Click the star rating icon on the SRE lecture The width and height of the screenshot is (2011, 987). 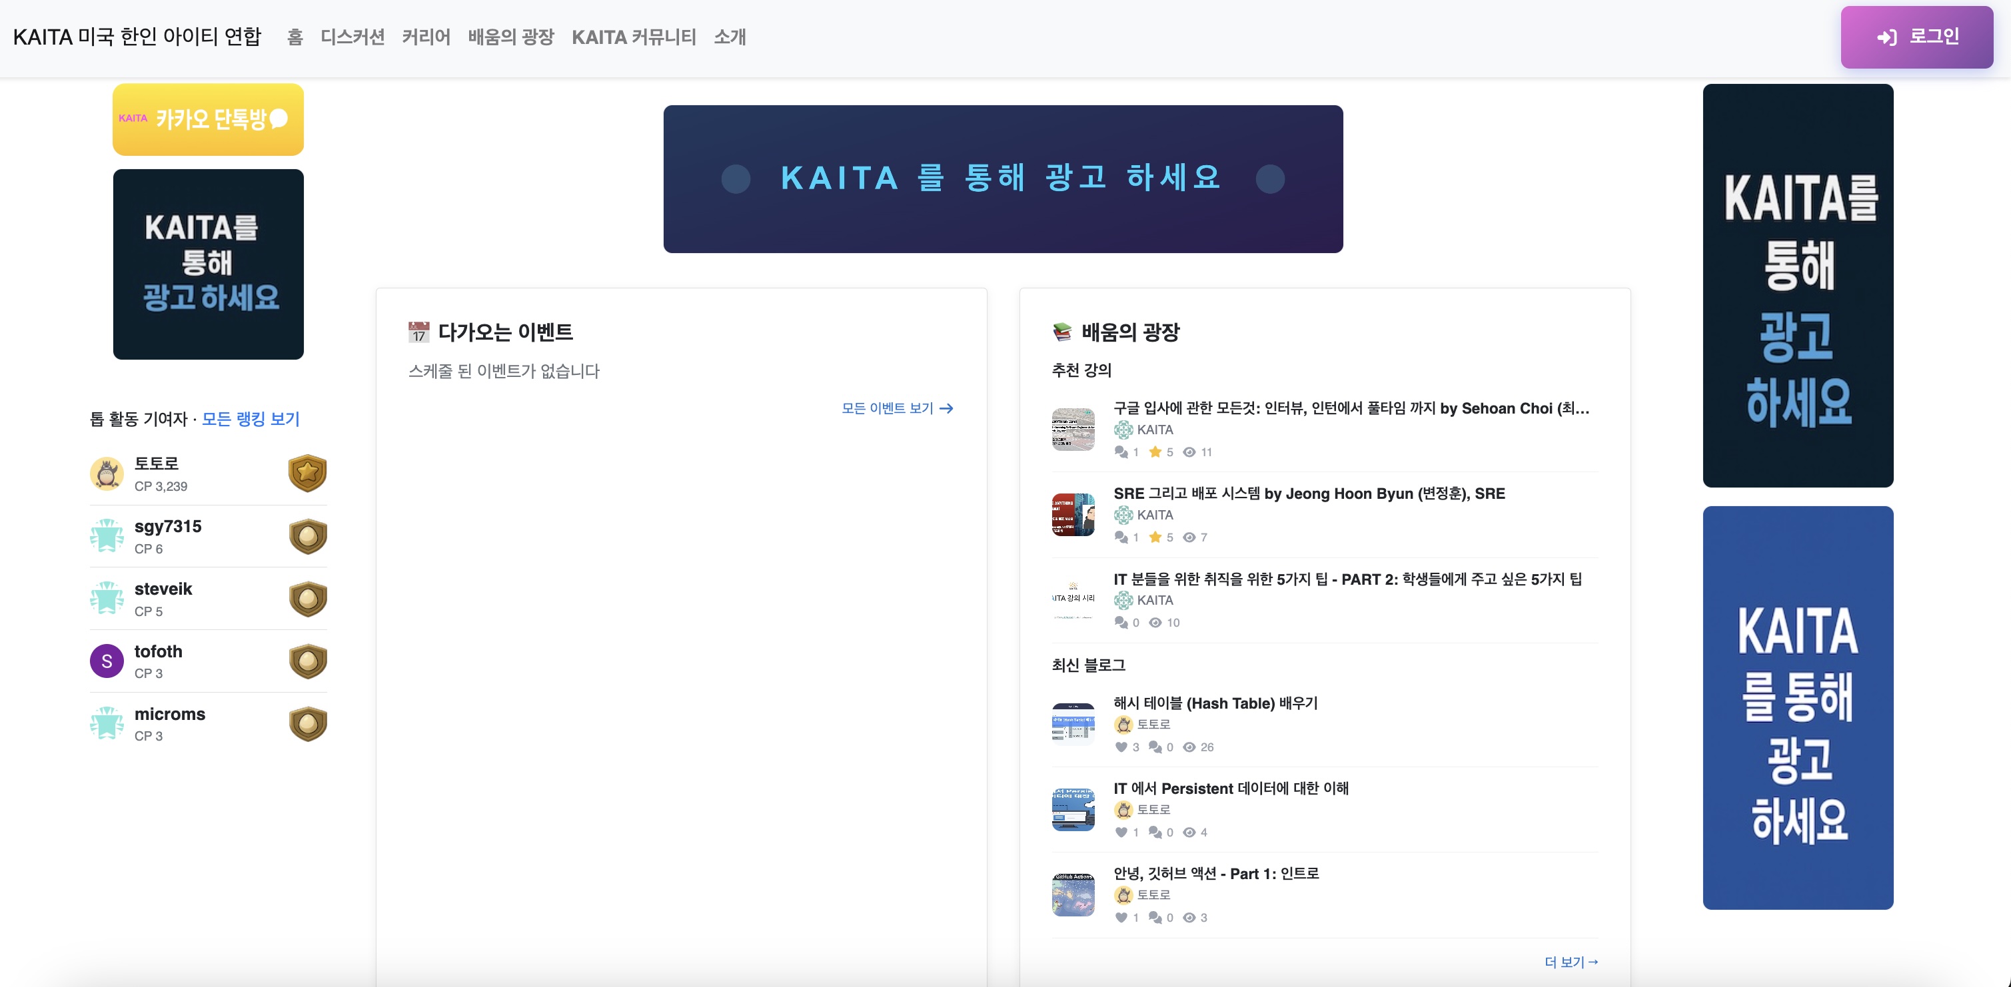coord(1156,537)
